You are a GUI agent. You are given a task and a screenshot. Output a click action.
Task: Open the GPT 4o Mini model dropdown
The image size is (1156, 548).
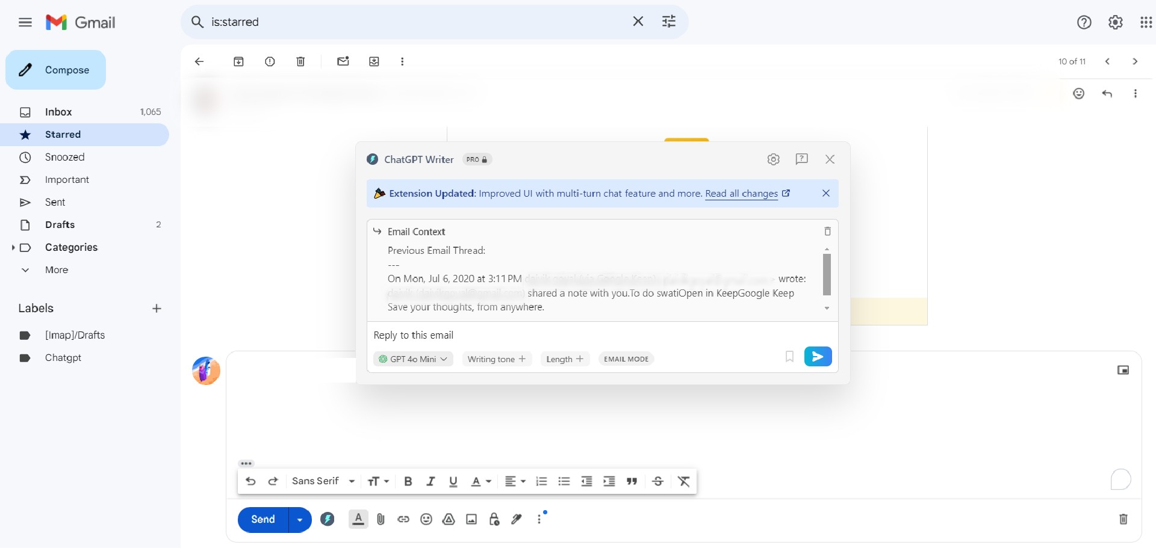[x=413, y=359]
